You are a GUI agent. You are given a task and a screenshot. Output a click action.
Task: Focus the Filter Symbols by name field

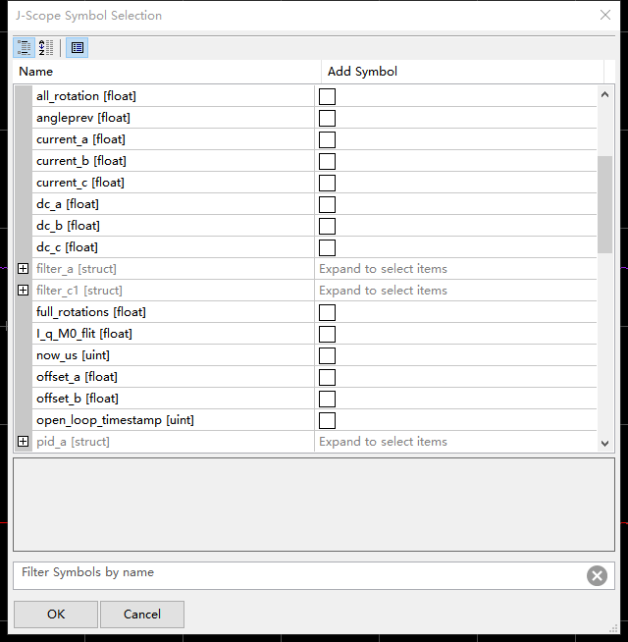[294, 575]
